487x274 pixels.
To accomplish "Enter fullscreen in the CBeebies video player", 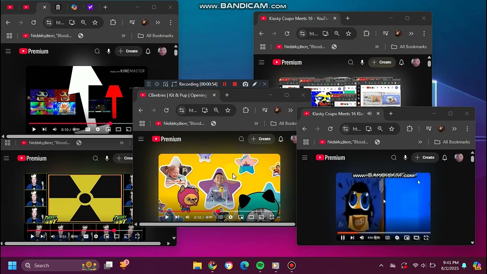I will [272, 217].
